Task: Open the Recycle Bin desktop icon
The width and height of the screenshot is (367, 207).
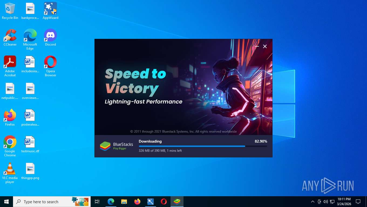Action: pyautogui.click(x=10, y=11)
